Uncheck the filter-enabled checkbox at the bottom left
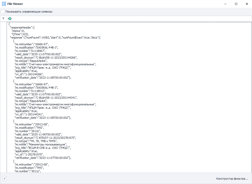This screenshot has height=184, width=252. point(5,178)
